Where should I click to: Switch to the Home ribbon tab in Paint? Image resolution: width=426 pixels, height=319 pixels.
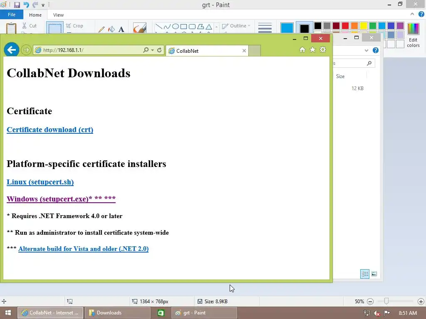point(35,15)
